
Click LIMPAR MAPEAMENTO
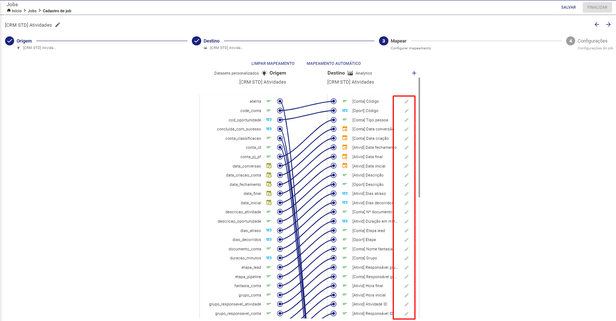point(273,63)
